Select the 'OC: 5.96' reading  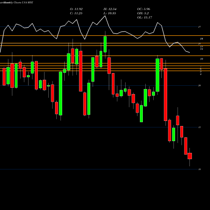click(144, 9)
